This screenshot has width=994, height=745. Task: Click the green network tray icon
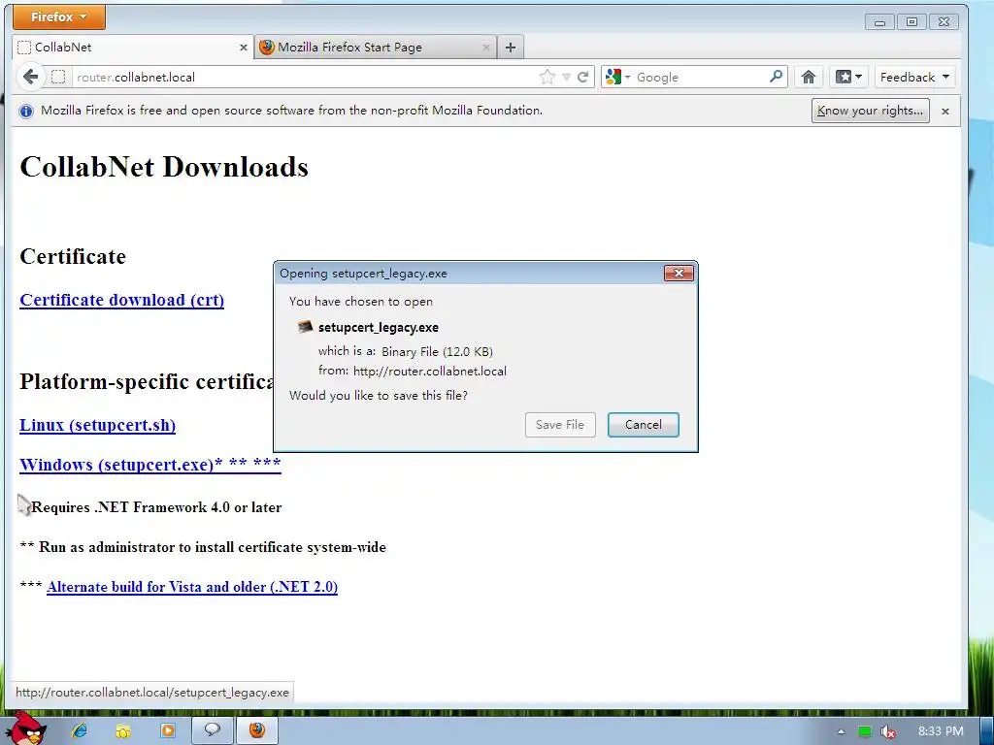[864, 731]
